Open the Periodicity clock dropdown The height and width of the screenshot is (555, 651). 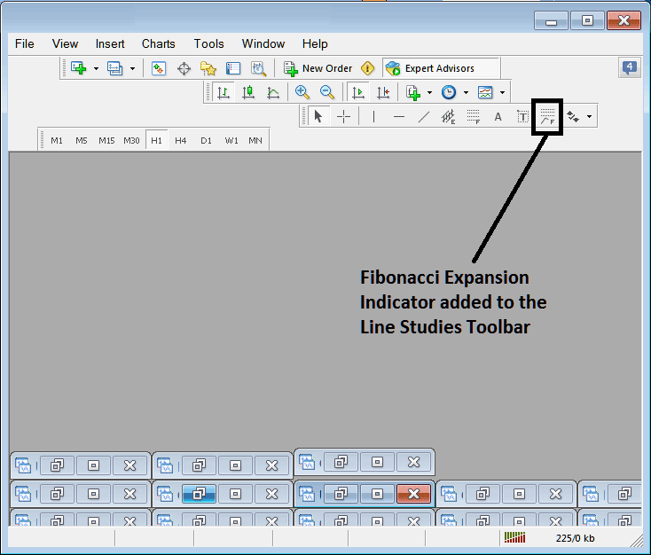pyautogui.click(x=465, y=92)
